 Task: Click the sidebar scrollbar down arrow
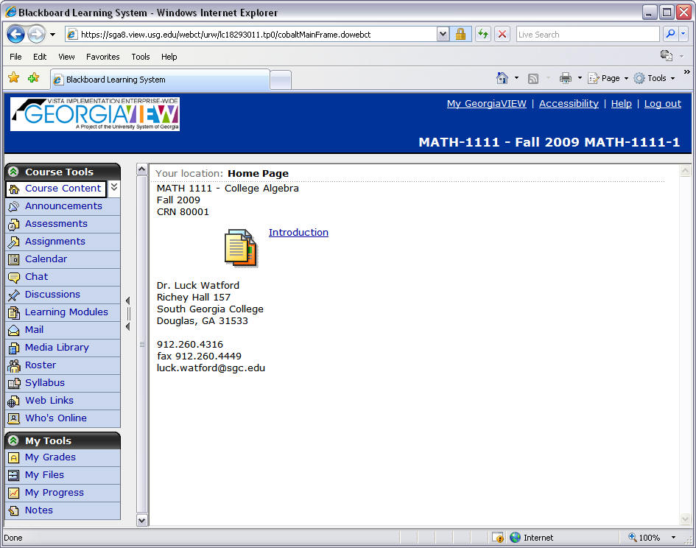point(141,520)
